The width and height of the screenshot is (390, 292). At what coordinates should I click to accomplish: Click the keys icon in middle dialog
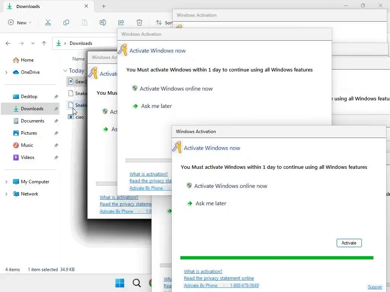point(123,50)
